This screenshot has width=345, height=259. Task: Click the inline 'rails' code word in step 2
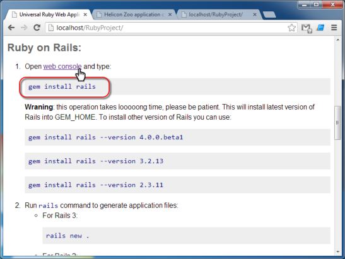(x=48, y=205)
